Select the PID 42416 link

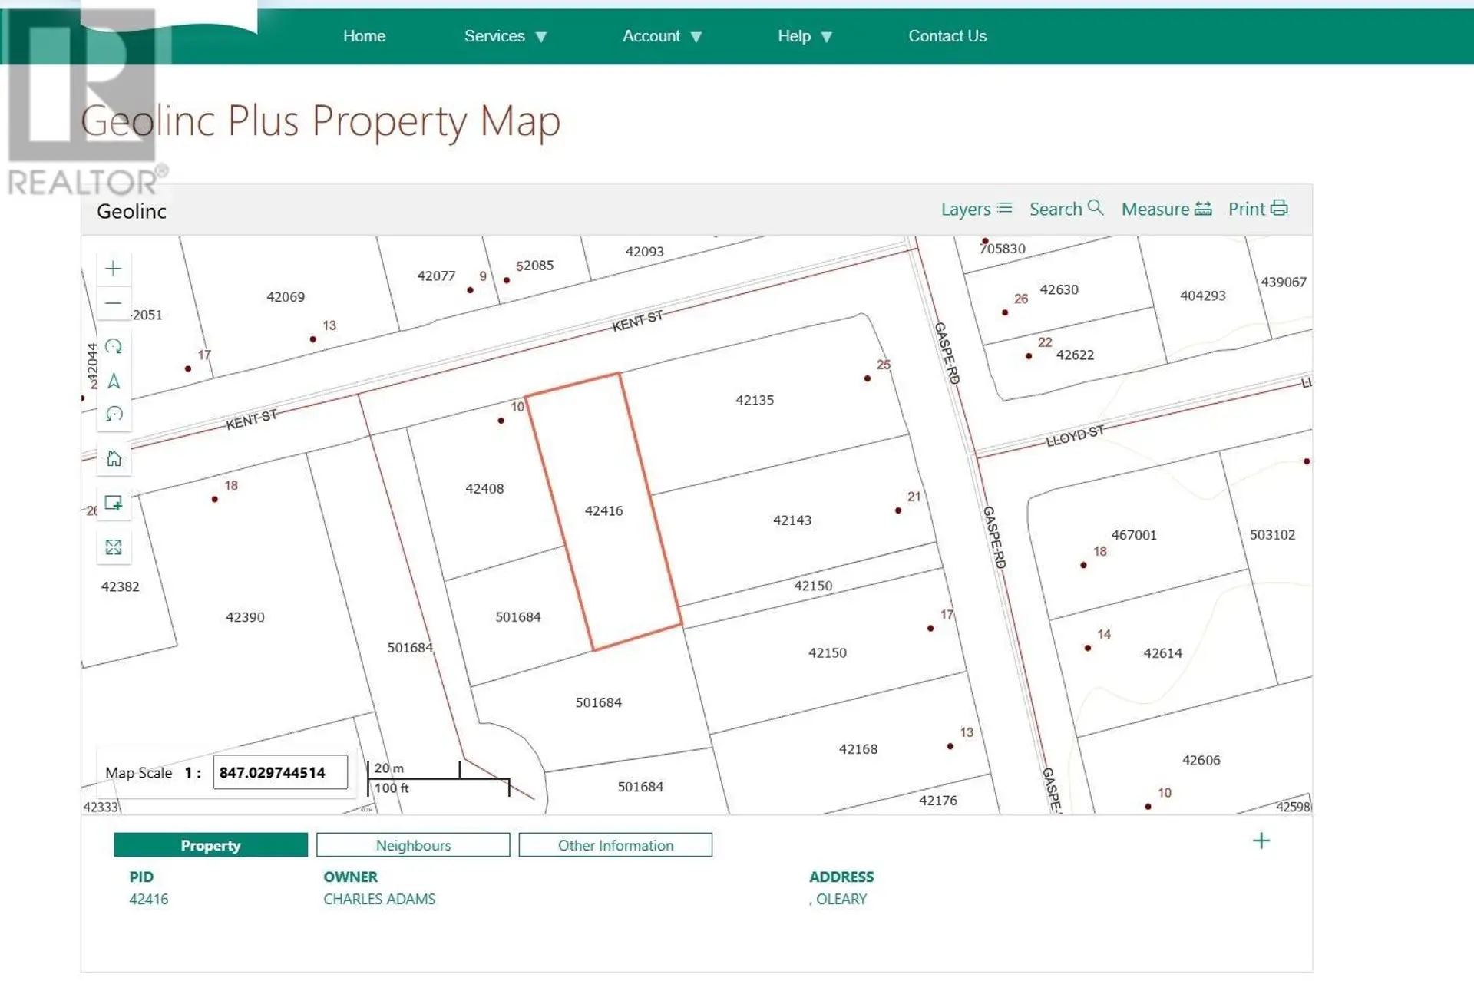click(149, 899)
